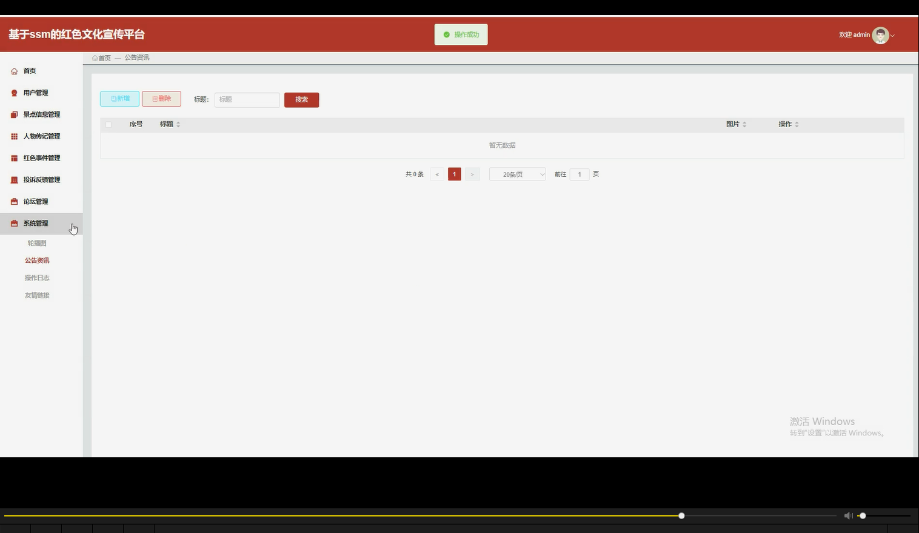Click the 操作成功 notification message

click(461, 35)
